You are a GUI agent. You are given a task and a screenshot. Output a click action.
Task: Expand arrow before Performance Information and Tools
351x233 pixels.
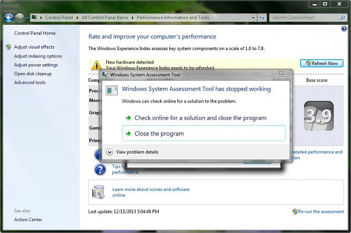coord(132,18)
